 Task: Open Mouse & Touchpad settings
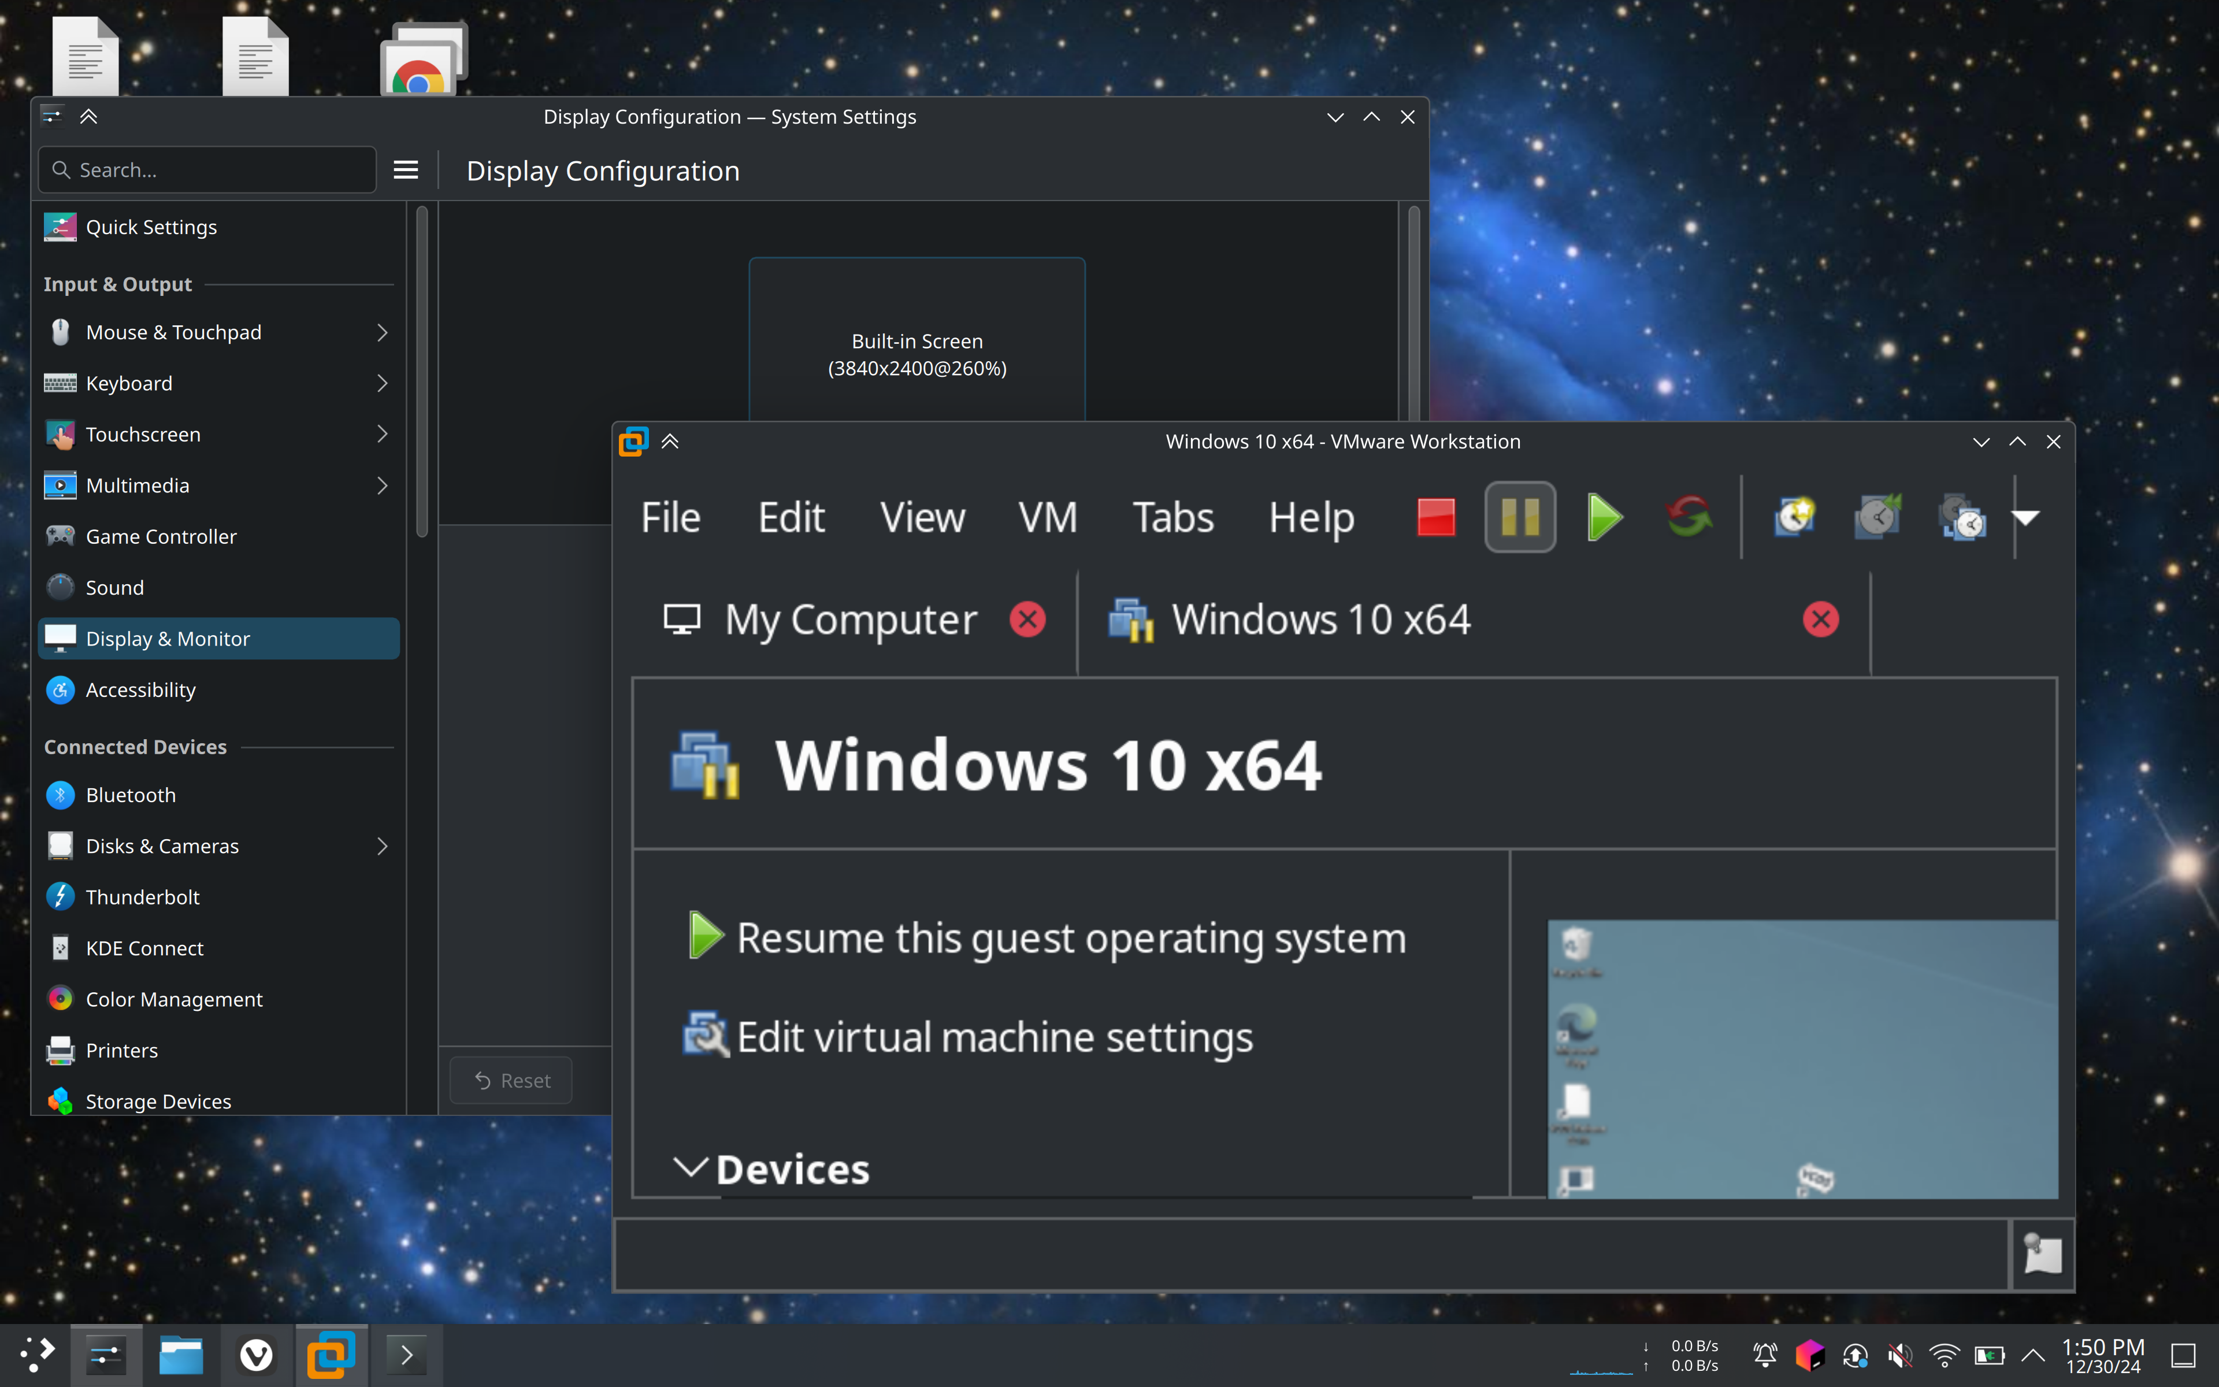click(x=218, y=332)
